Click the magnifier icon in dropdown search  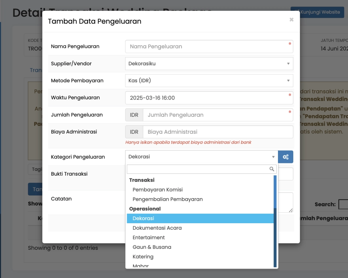point(272,169)
